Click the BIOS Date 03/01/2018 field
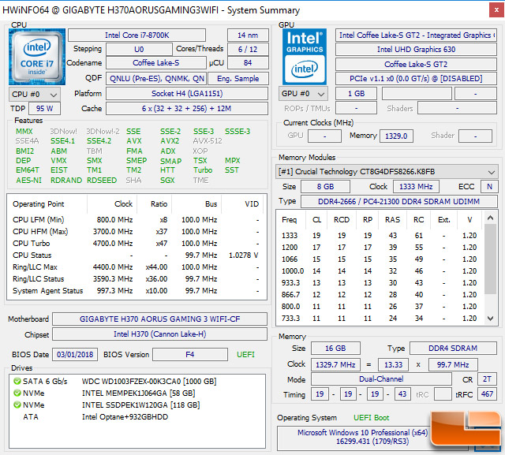This screenshot has width=505, height=455. pyautogui.click(x=75, y=355)
